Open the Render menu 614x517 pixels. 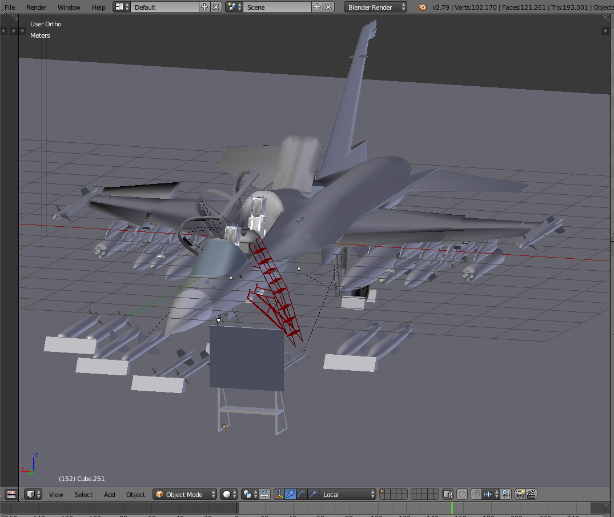tap(36, 7)
